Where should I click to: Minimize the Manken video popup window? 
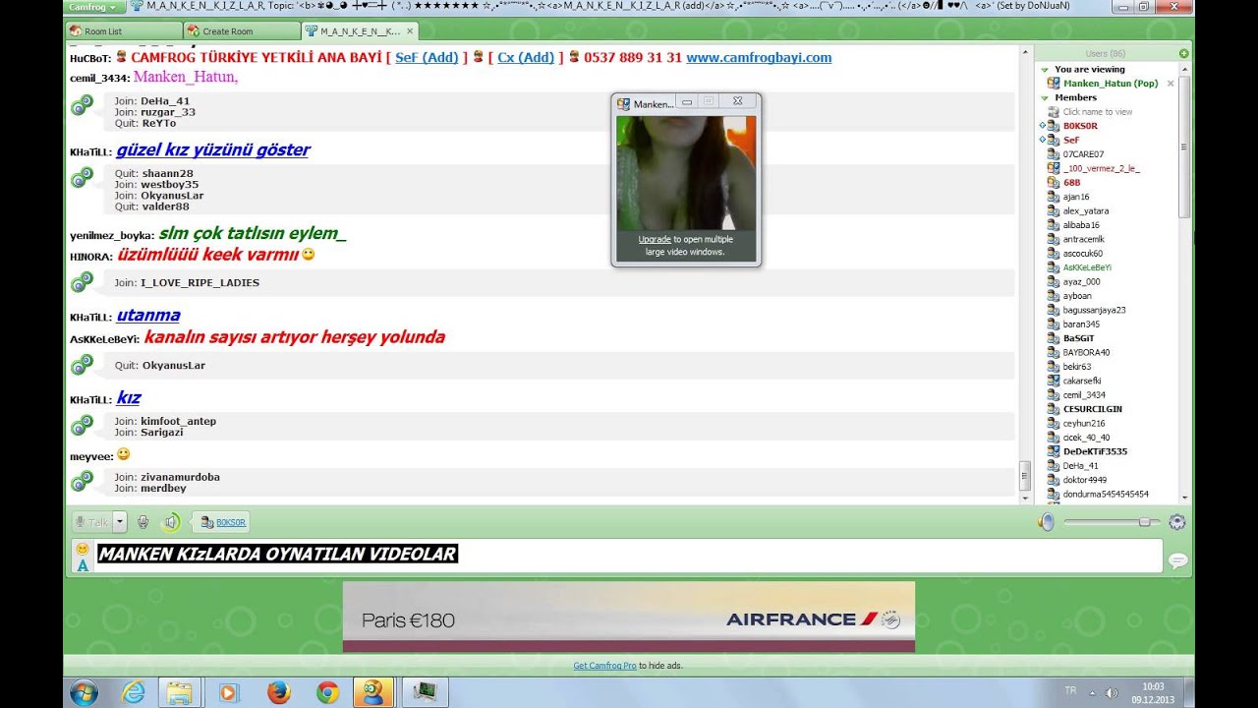[x=687, y=101]
